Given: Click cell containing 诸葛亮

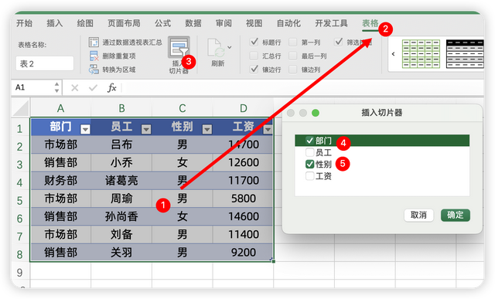Looking at the screenshot, I should 121,181.
